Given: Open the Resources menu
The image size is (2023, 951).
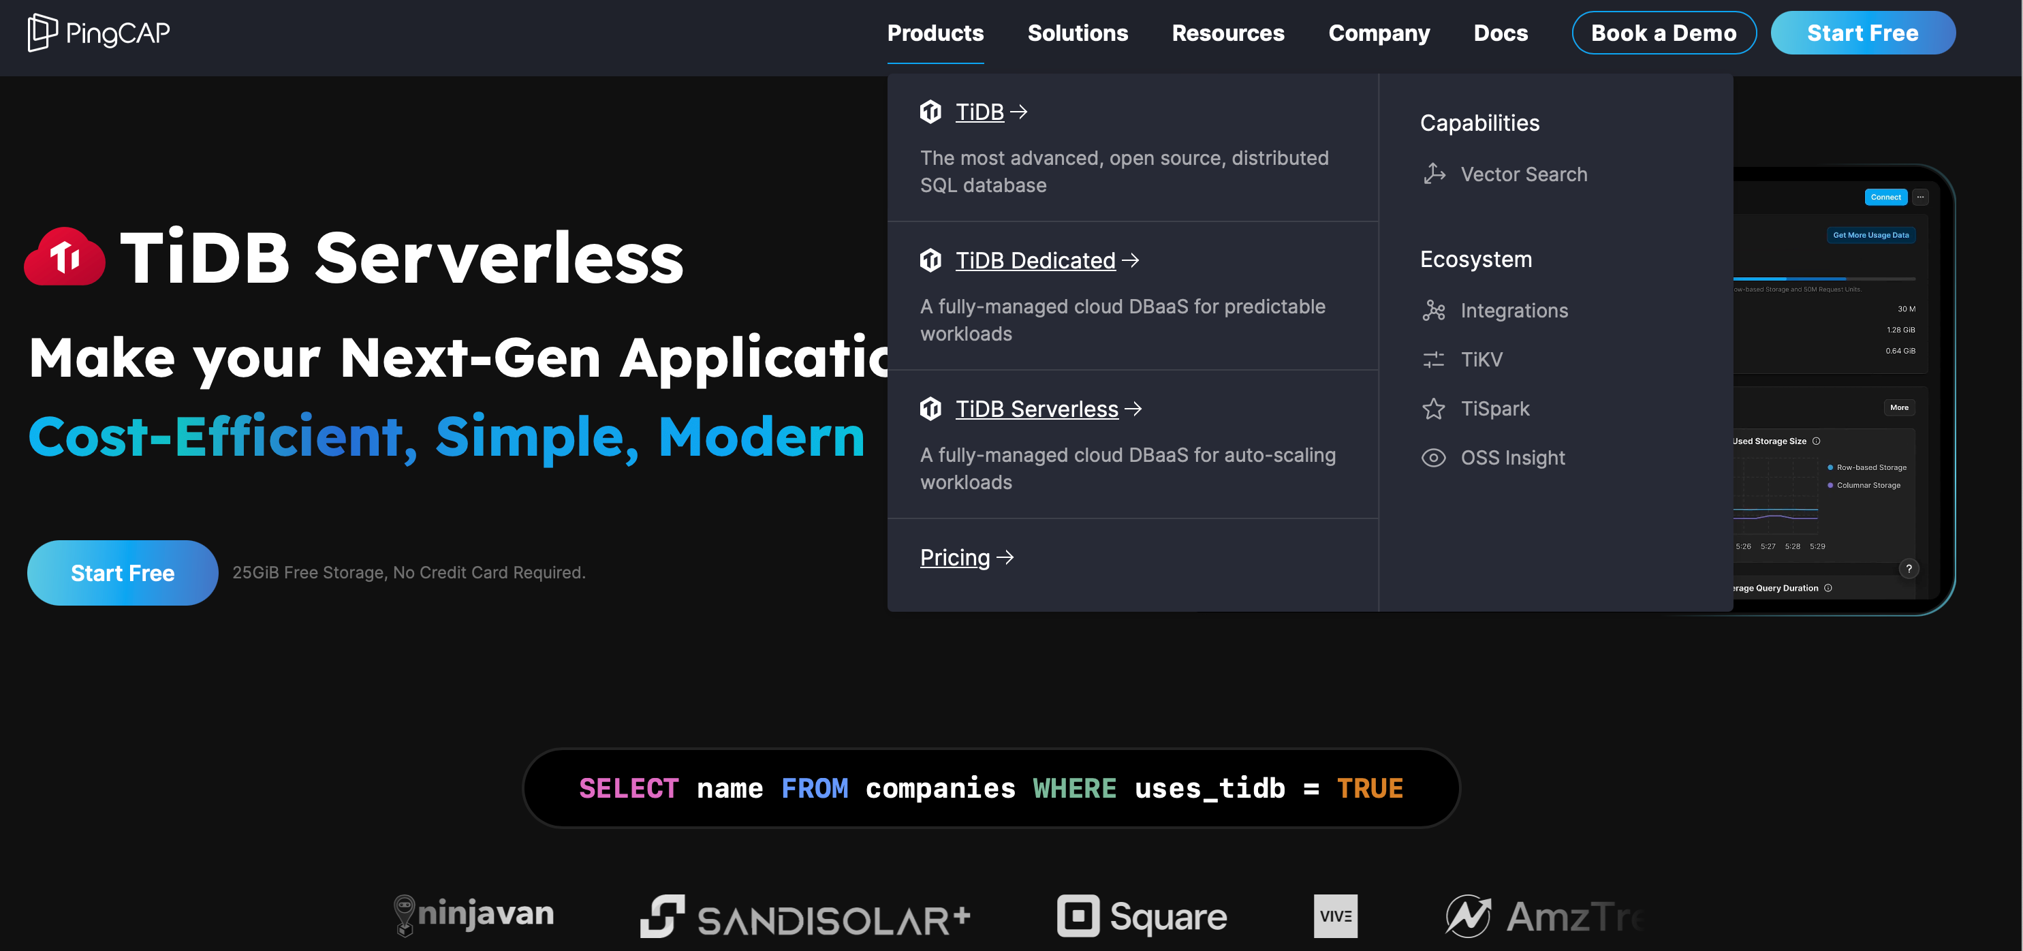Looking at the screenshot, I should point(1228,33).
